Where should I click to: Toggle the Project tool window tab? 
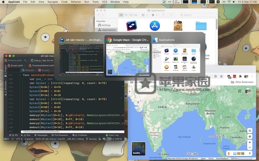pos(6,71)
